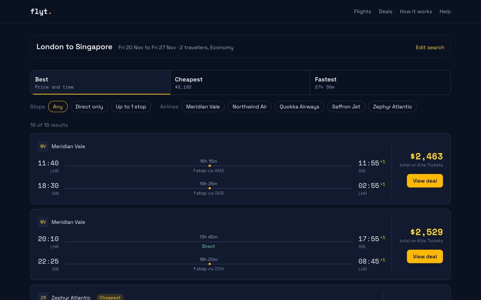Click the 11:40 LHR departure time
Viewport: 481px width, 300px height.
(48, 163)
